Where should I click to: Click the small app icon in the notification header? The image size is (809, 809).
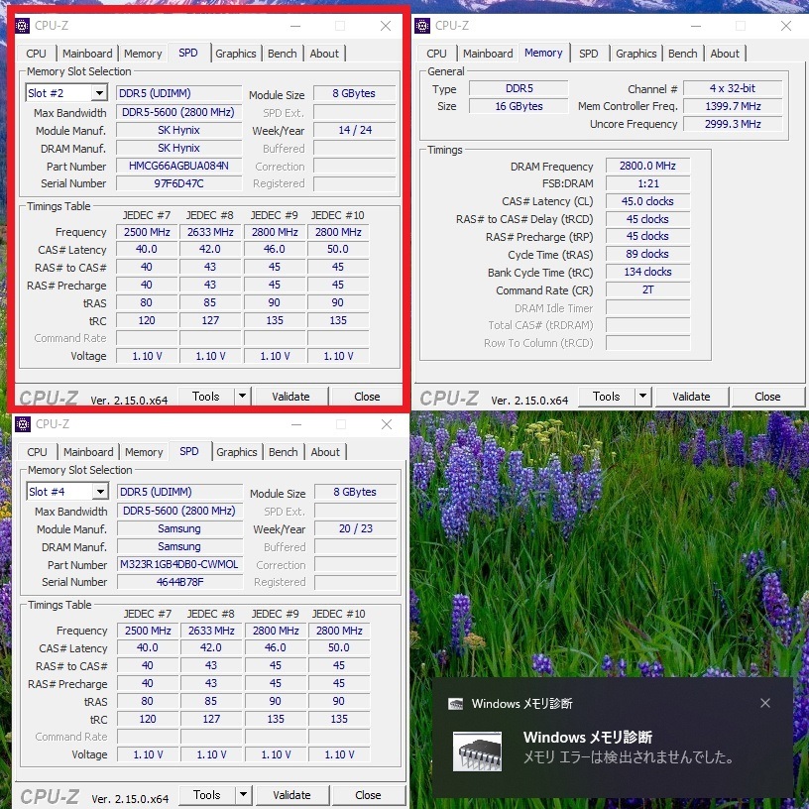[456, 704]
